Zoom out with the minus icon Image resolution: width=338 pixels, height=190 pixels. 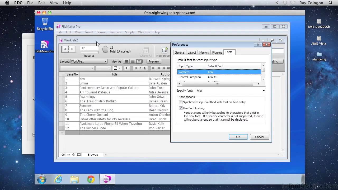click(68, 155)
